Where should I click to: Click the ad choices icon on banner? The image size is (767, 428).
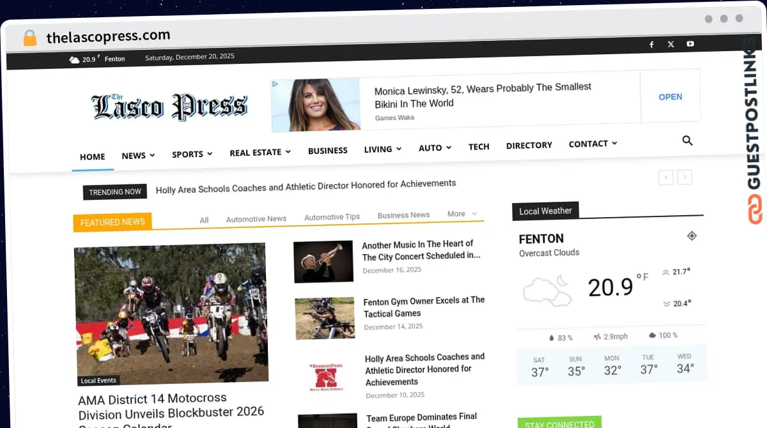275,84
